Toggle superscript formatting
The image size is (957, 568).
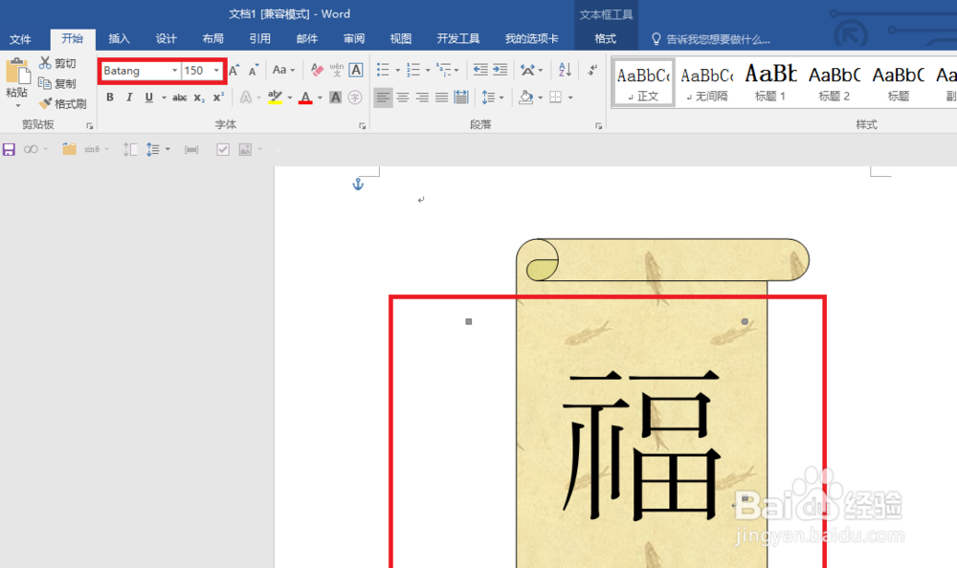coord(218,98)
